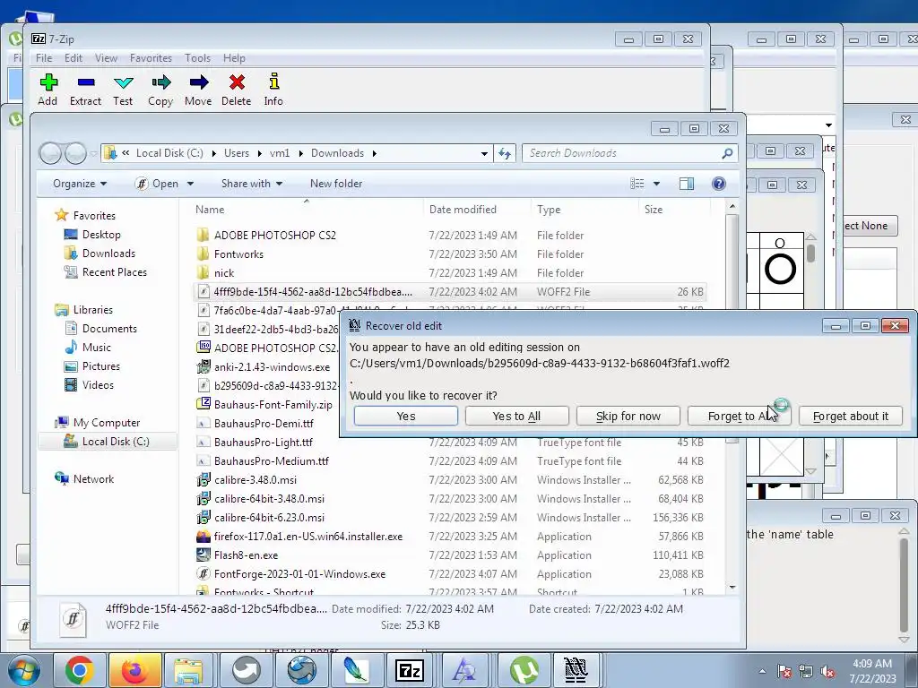Screen dimensions: 918x688
Task: Expand the Downloads breadcrumb arrow
Action: point(374,153)
